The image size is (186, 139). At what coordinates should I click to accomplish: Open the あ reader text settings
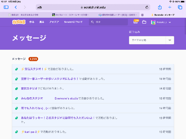[40, 7]
